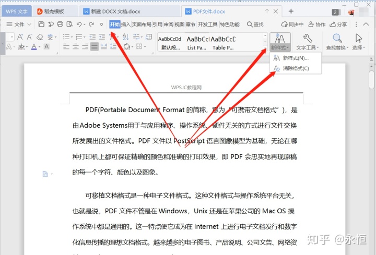Click the increase indent icon

click(x=102, y=37)
